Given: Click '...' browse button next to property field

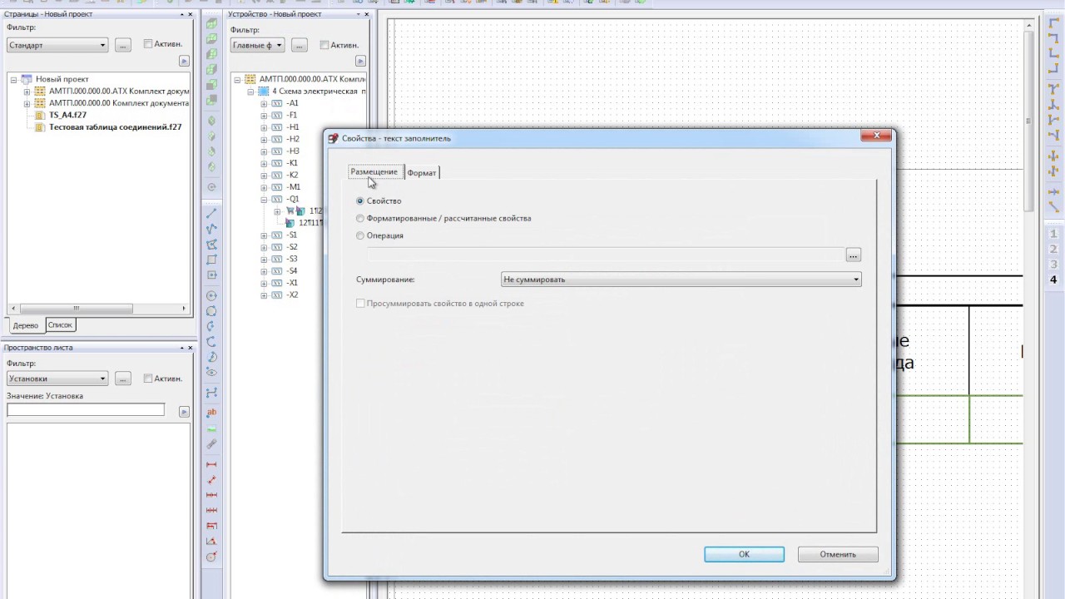Looking at the screenshot, I should tap(853, 255).
